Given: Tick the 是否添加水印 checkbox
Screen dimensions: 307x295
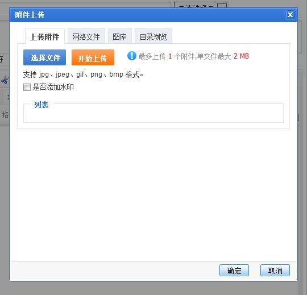Looking at the screenshot, I should pyautogui.click(x=27, y=87).
